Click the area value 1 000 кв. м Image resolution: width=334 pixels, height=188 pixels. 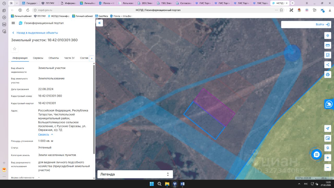(46, 141)
